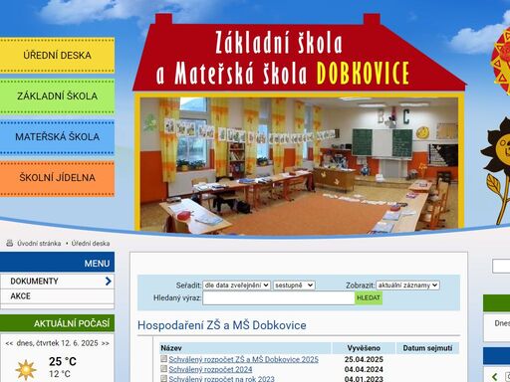Click the Aktuální počasí panel header

point(57,323)
